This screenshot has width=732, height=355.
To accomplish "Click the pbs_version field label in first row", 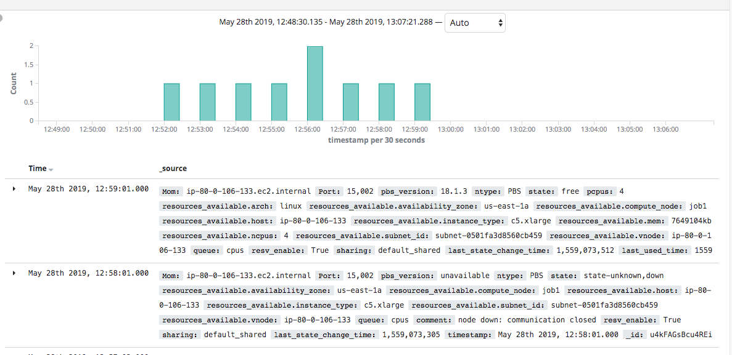I will click(x=407, y=191).
